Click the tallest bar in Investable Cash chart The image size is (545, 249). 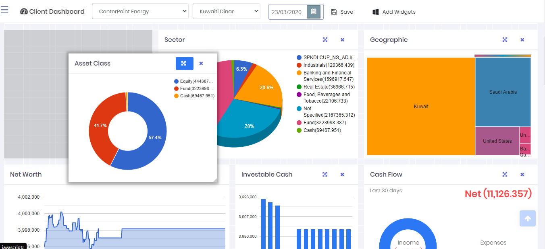pyautogui.click(x=263, y=224)
